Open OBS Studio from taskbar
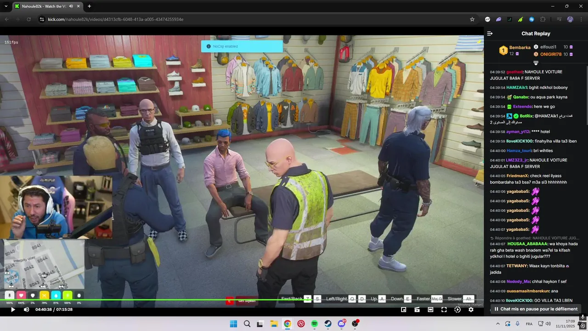The height and width of the screenshot is (331, 588). coord(355,324)
